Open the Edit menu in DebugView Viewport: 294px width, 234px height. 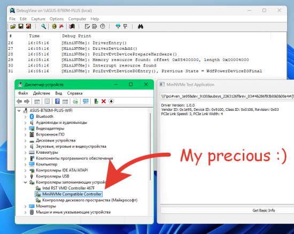pyautogui.click(x=23, y=19)
